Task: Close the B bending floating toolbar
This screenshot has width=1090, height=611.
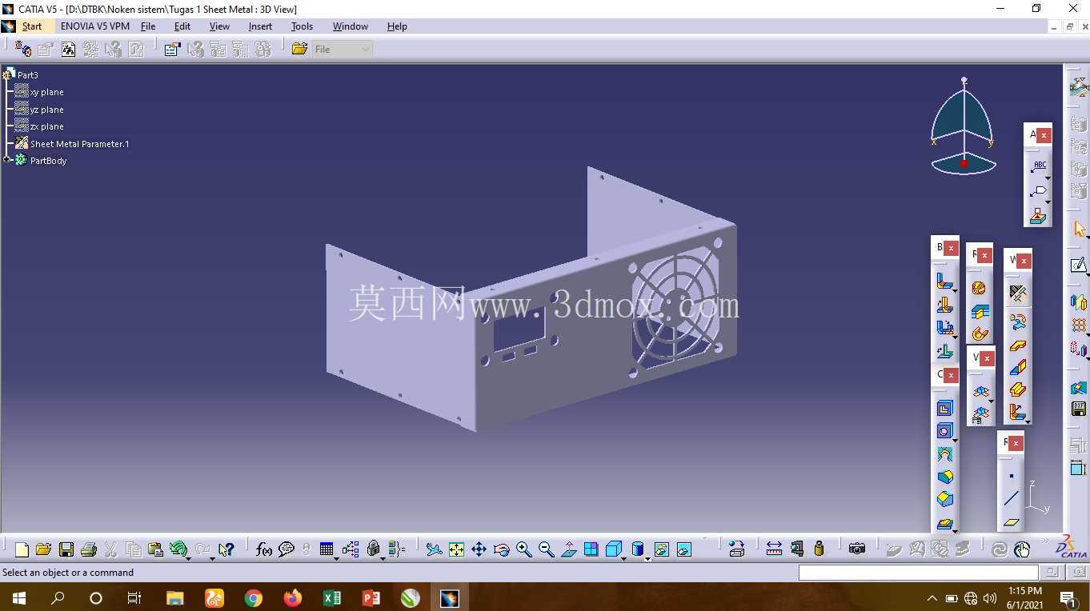Action: [951, 249]
